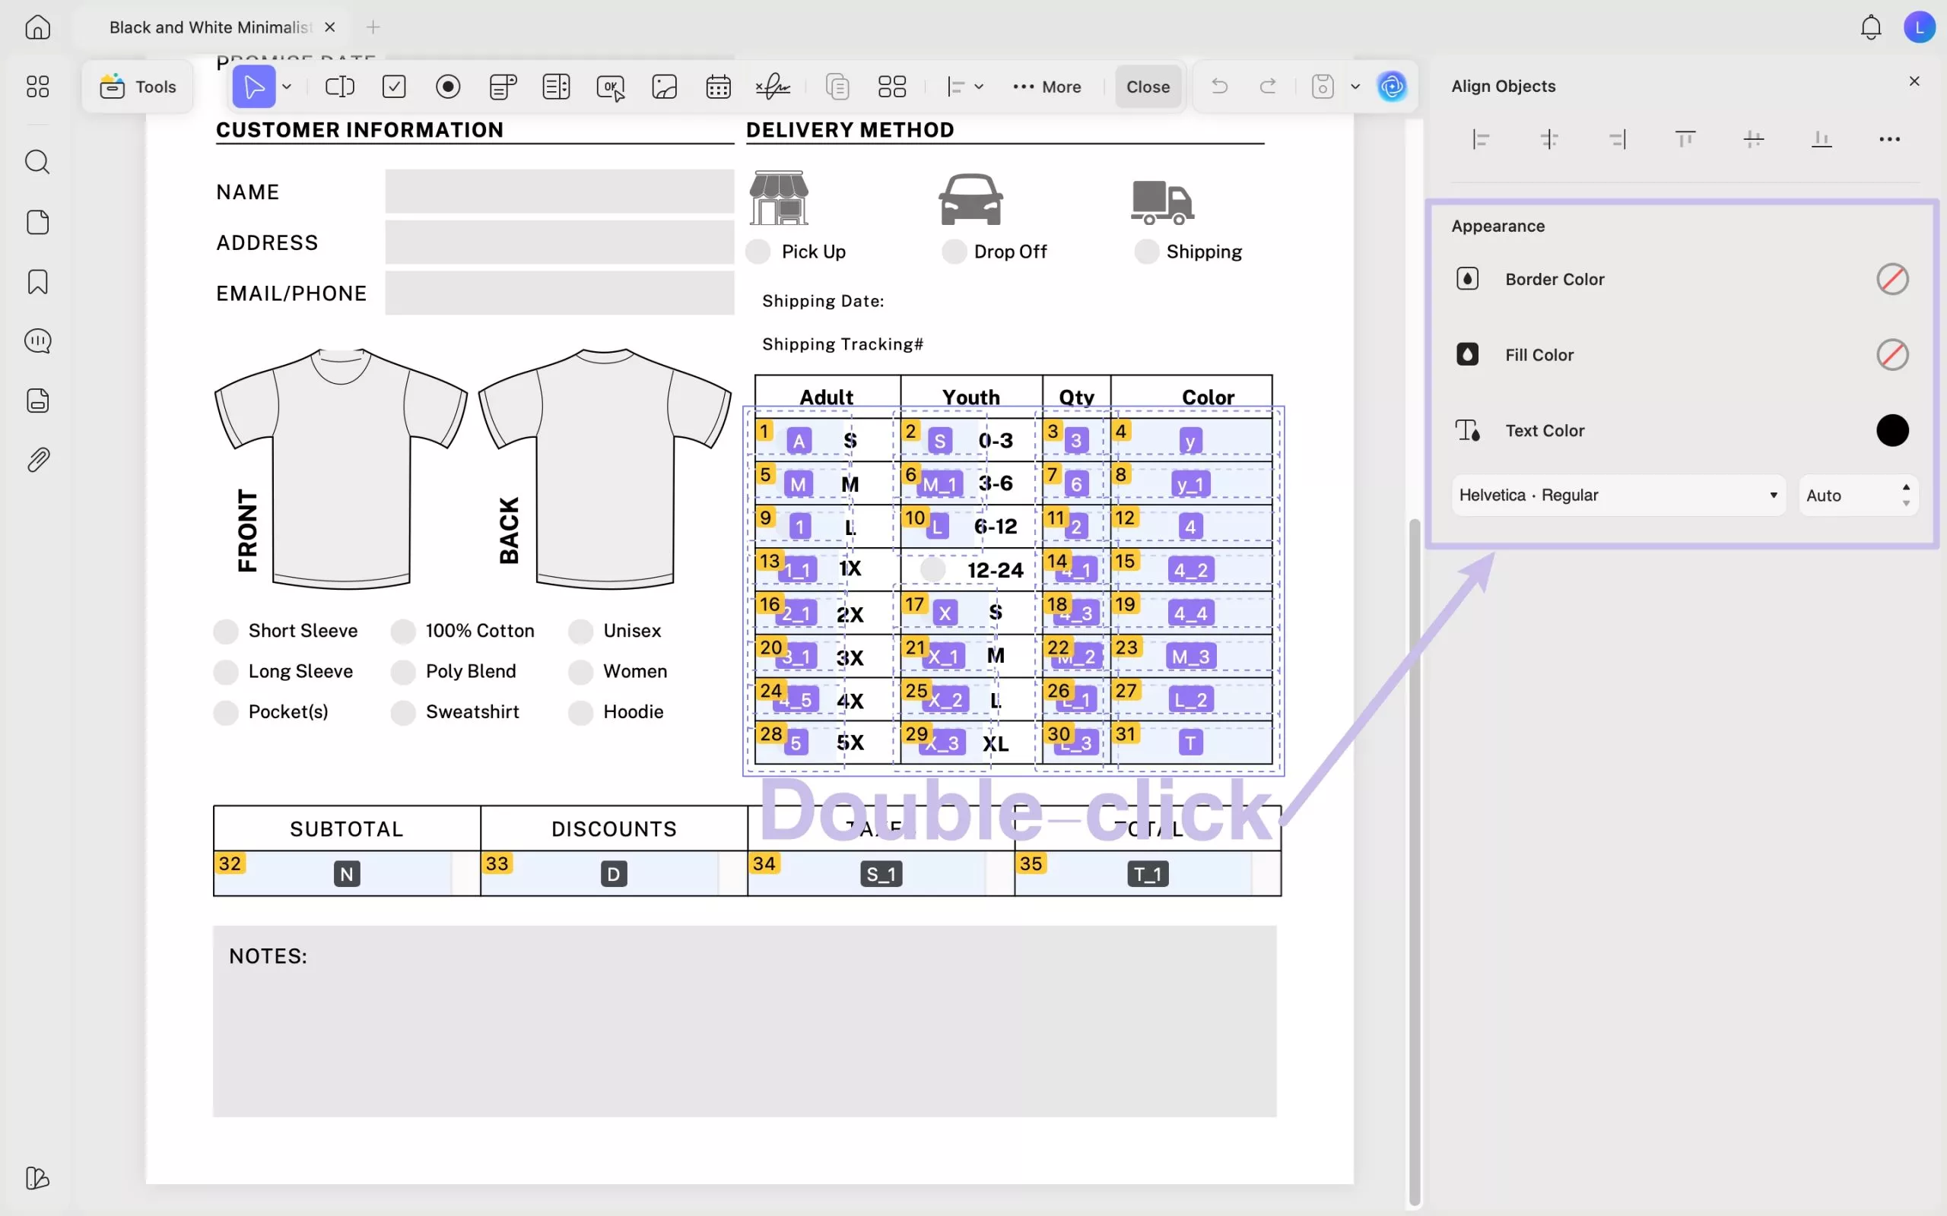Open the Helvetica font dropdown

tap(1617, 495)
